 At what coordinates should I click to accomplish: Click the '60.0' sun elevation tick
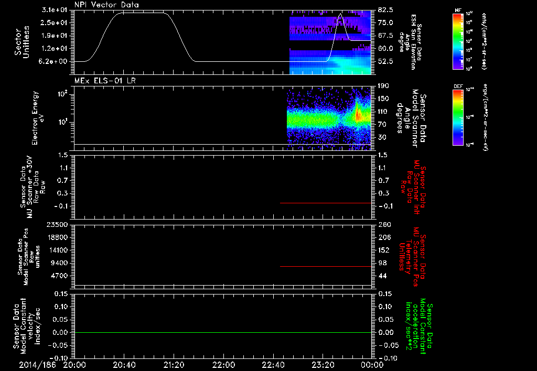(x=386, y=49)
